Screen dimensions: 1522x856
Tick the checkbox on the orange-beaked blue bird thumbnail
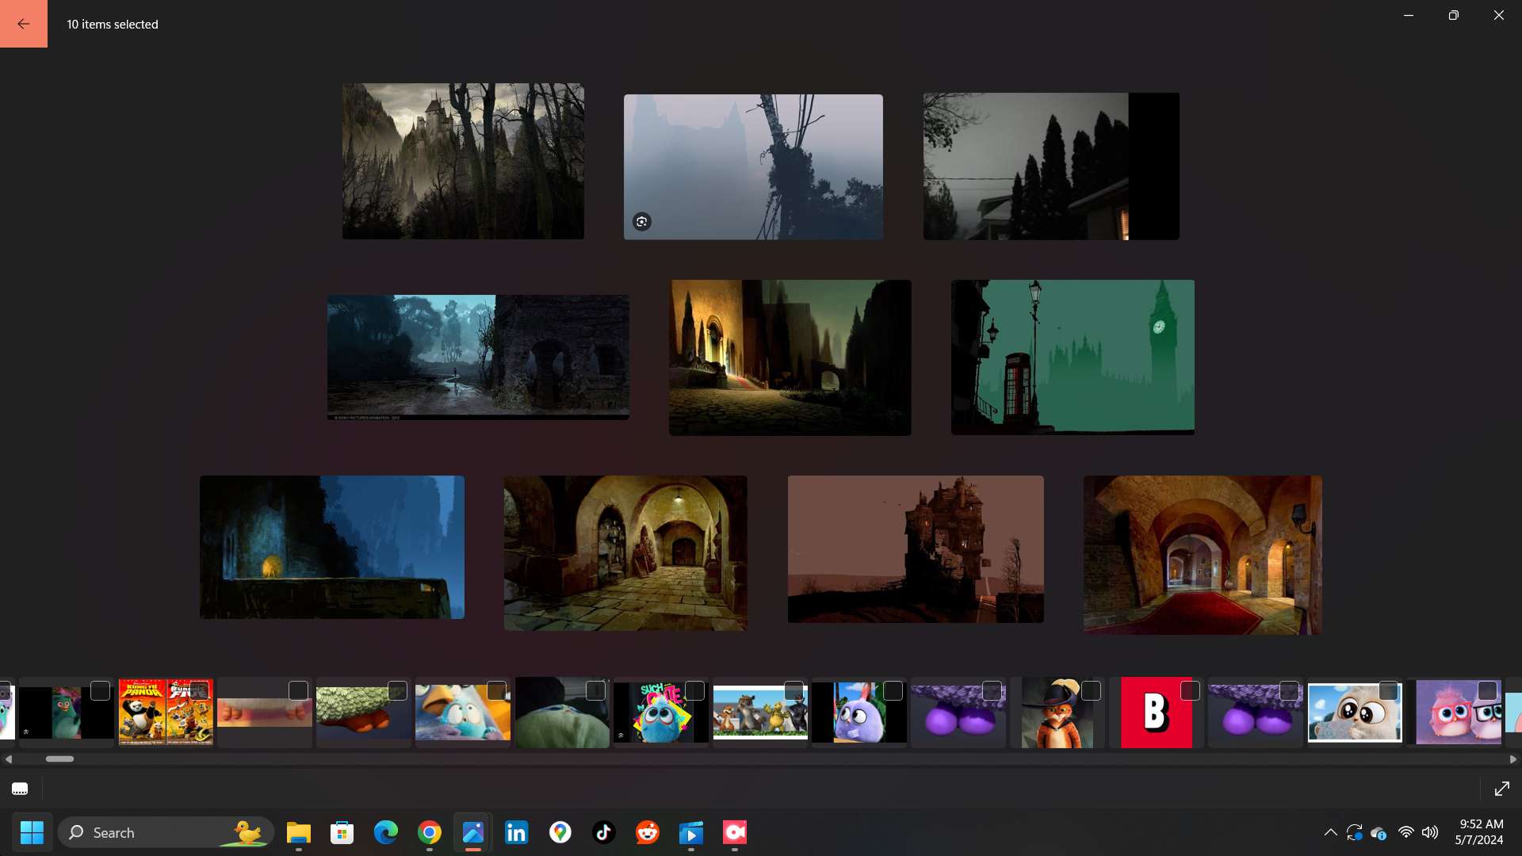click(496, 690)
